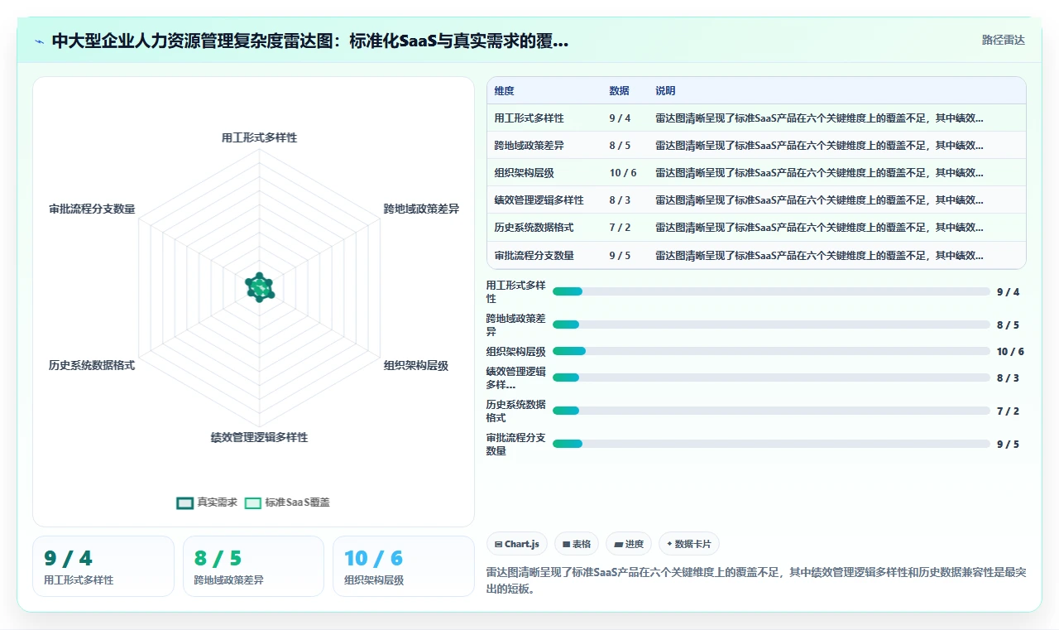Viewport: 1059px width, 630px height.
Task: Click the summary paragraph below the tags
Action: click(756, 580)
